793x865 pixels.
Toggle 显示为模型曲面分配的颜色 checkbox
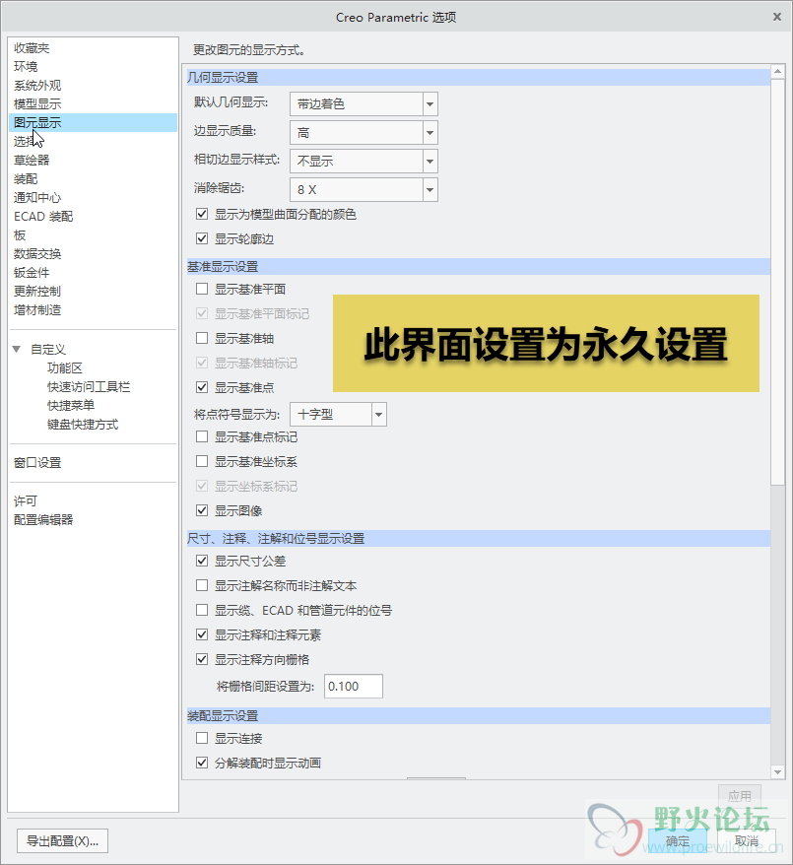point(202,214)
